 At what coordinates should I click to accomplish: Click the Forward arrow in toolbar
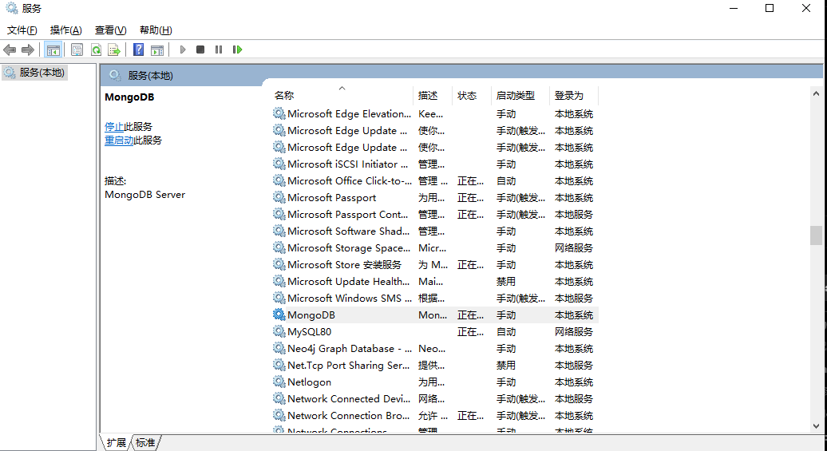[28, 49]
